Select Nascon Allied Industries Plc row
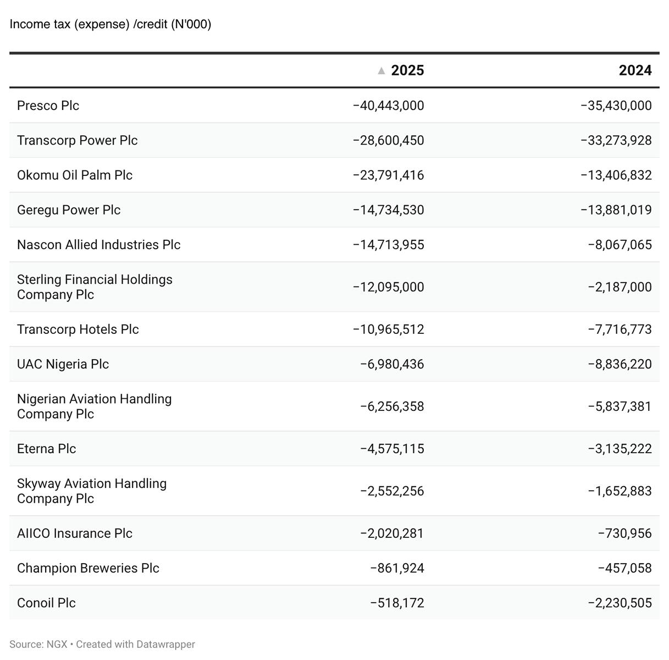The height and width of the screenshot is (660, 669). click(334, 245)
